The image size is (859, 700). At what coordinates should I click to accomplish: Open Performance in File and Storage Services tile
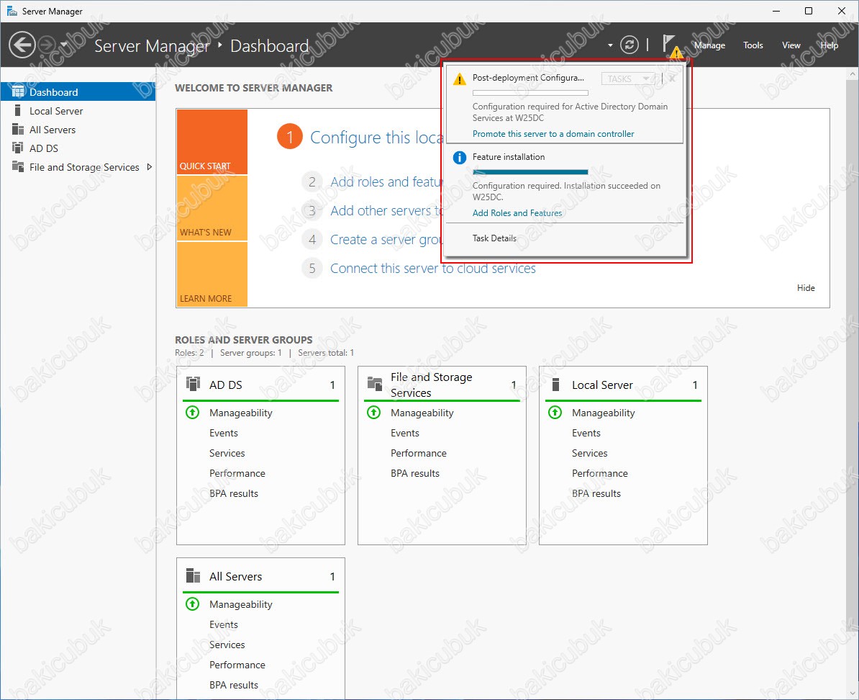tap(419, 453)
